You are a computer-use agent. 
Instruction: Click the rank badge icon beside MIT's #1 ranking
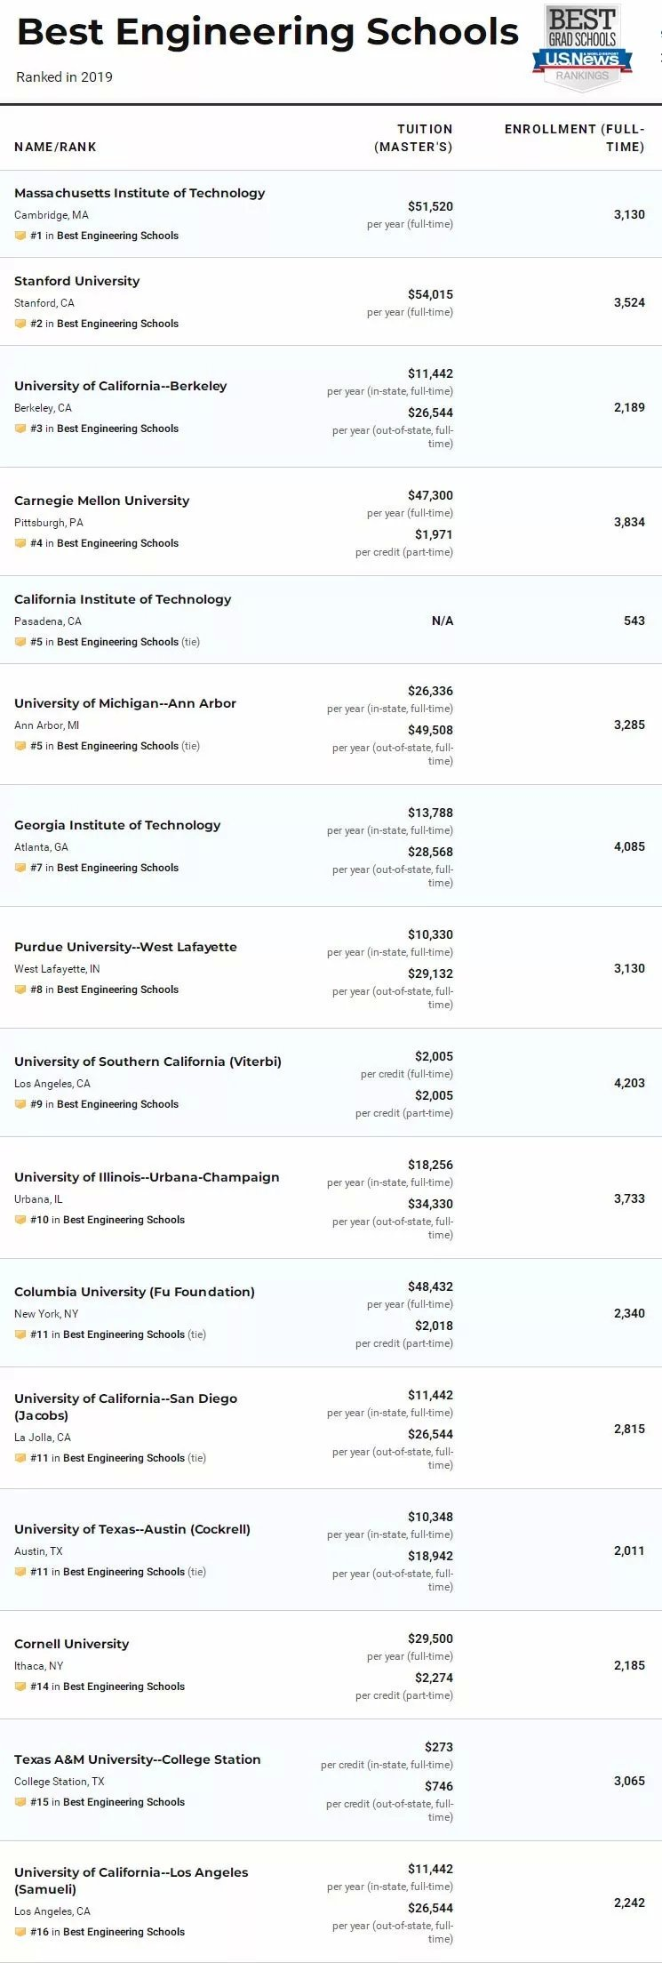pyautogui.click(x=20, y=236)
